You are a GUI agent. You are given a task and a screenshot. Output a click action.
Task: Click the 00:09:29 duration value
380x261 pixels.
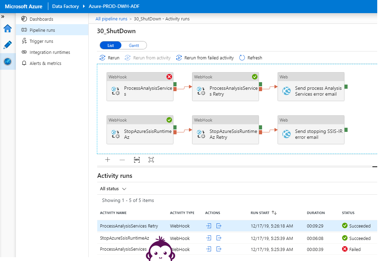(315, 226)
